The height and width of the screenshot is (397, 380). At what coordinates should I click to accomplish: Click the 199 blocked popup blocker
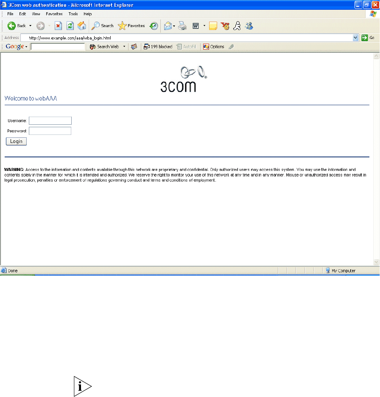pos(158,47)
